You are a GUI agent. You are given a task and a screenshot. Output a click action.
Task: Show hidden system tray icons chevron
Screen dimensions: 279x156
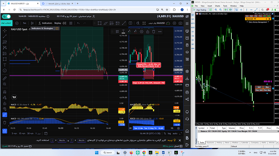pyautogui.click(x=250, y=152)
